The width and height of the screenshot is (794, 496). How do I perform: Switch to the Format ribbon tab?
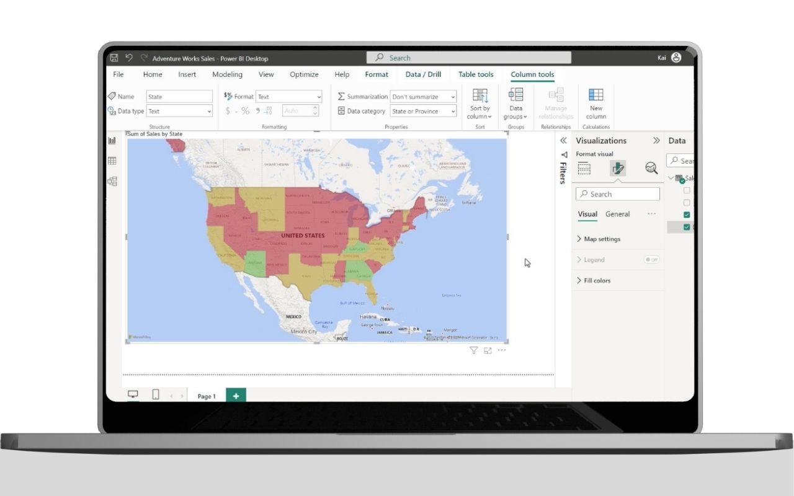point(377,74)
